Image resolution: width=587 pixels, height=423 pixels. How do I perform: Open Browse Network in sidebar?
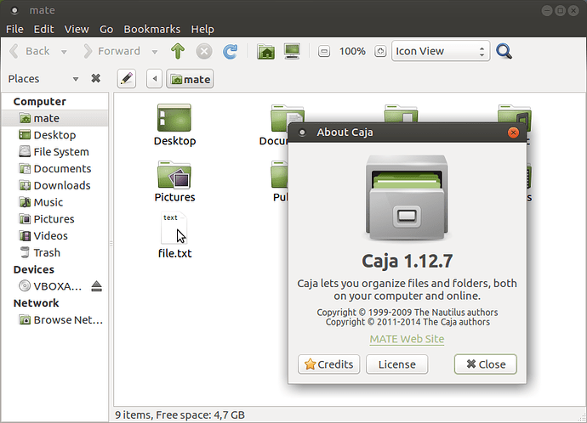54,320
